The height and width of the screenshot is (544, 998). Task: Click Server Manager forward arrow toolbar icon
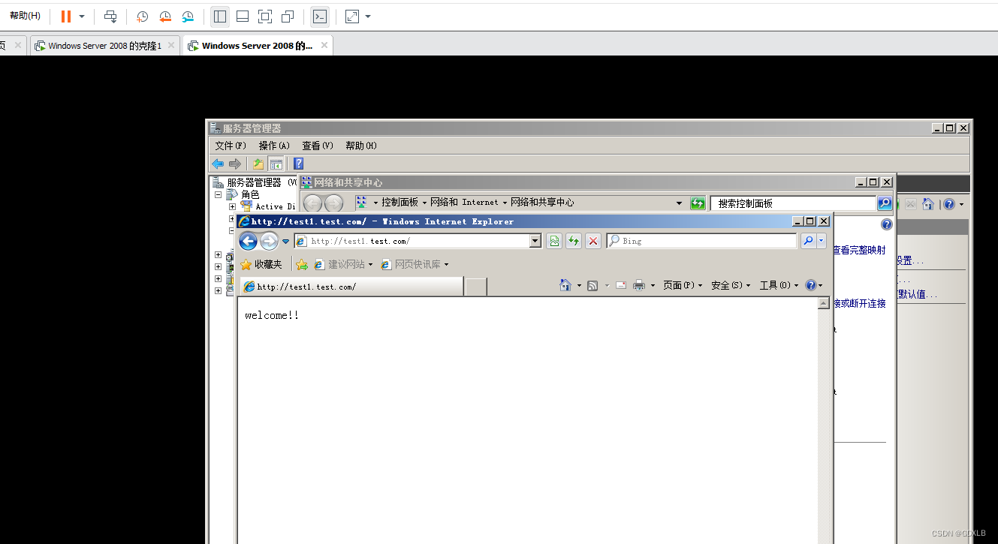(235, 164)
